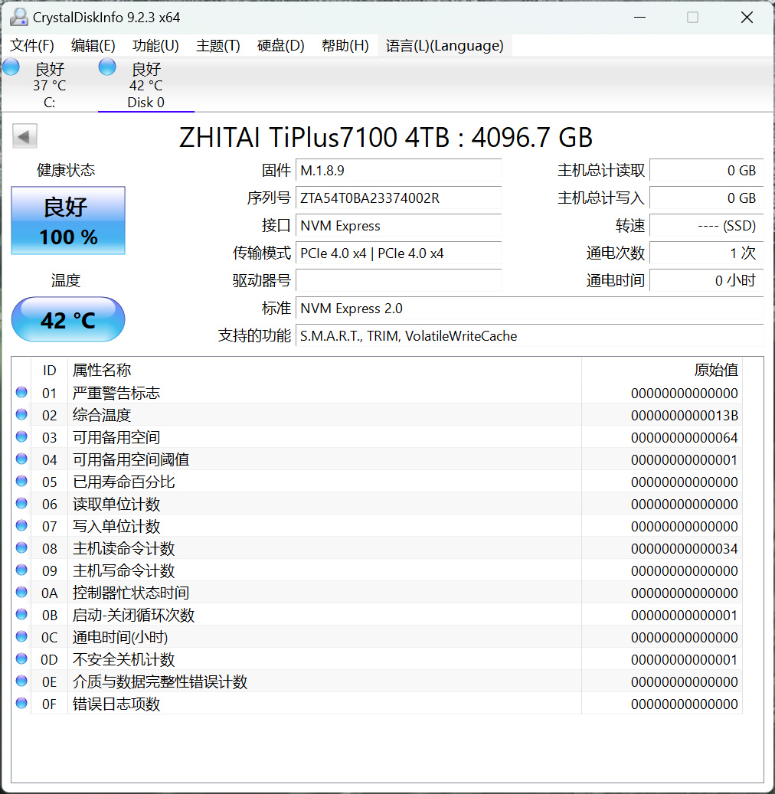Viewport: 775px width, 794px height.
Task: Click the 主机总计读取 value 0 GB
Action: 707,170
